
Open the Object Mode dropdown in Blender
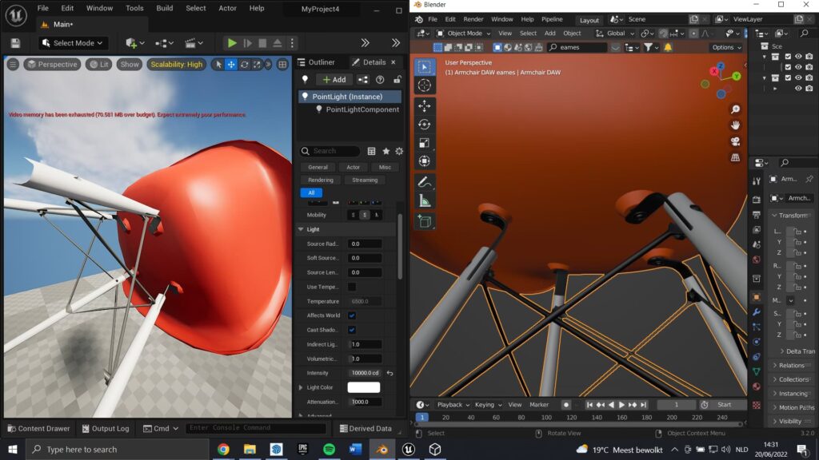pos(463,34)
